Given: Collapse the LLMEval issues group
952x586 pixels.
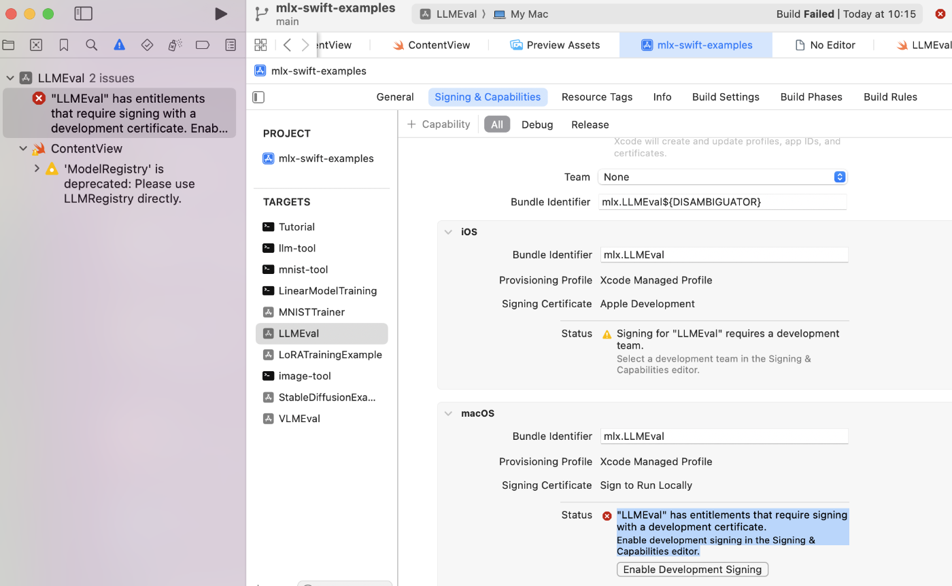Looking at the screenshot, I should coord(10,78).
